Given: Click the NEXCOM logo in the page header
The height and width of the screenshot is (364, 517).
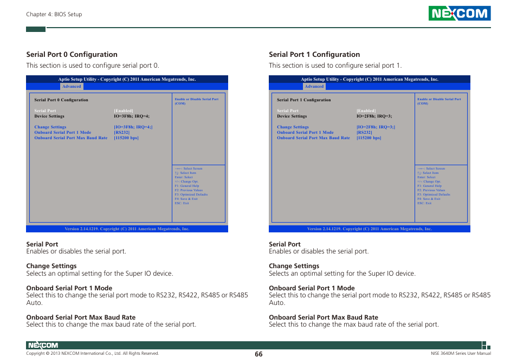Looking at the screenshot, I should point(460,14).
